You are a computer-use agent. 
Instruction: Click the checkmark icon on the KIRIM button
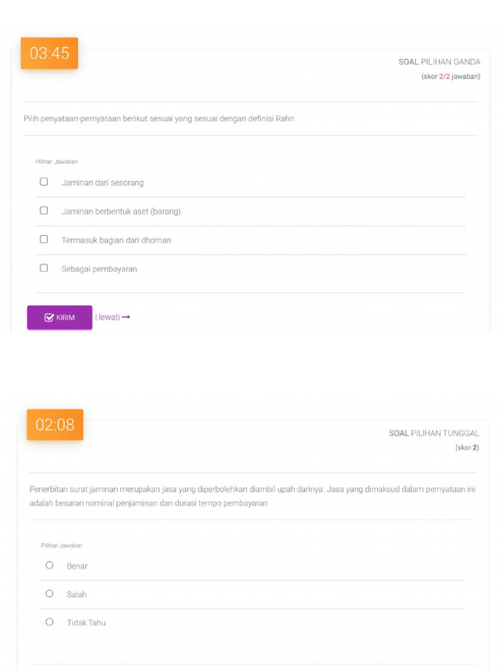49,318
